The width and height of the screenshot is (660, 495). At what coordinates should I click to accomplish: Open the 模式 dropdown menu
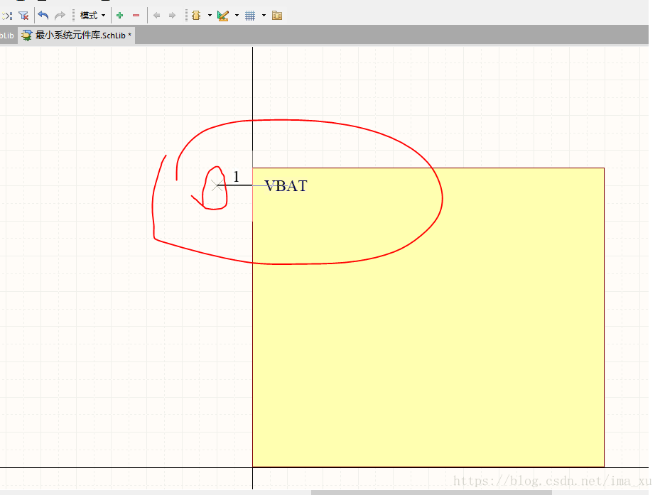(x=92, y=15)
